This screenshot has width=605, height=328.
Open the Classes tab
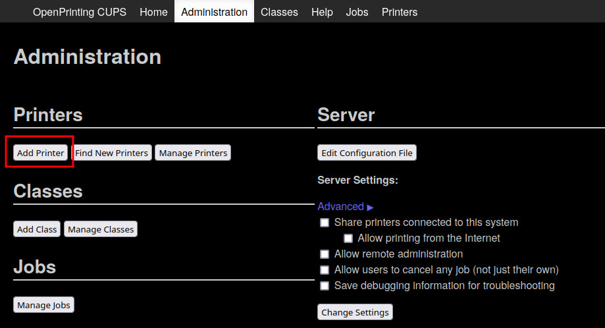(279, 12)
